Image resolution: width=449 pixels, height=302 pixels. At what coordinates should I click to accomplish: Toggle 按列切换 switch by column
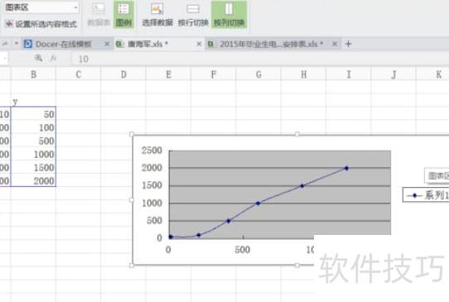(229, 14)
